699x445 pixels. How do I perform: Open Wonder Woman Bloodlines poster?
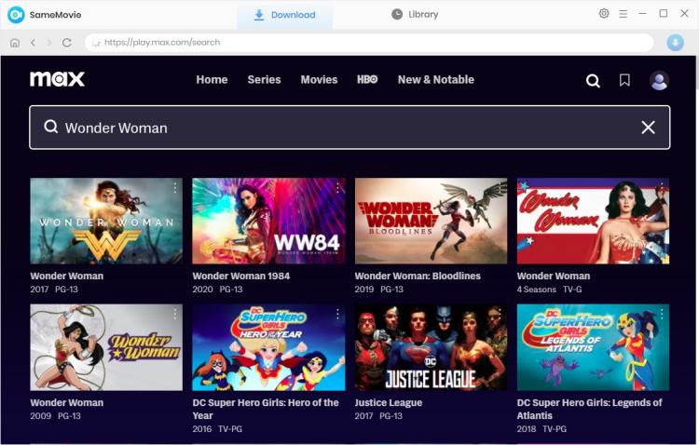point(431,221)
